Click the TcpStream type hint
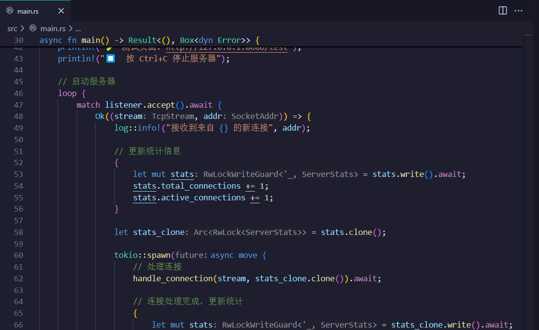This screenshot has height=330, width=539. [173, 116]
